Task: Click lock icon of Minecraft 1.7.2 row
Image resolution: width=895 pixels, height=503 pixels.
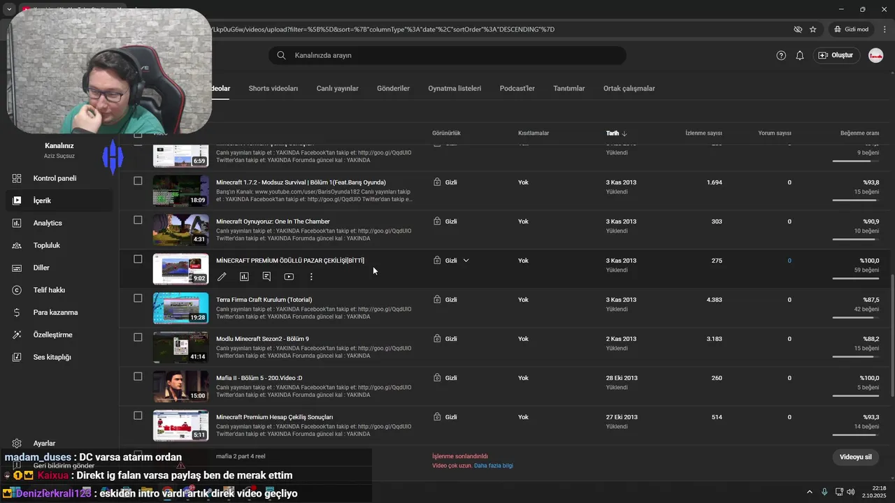Action: click(x=437, y=182)
